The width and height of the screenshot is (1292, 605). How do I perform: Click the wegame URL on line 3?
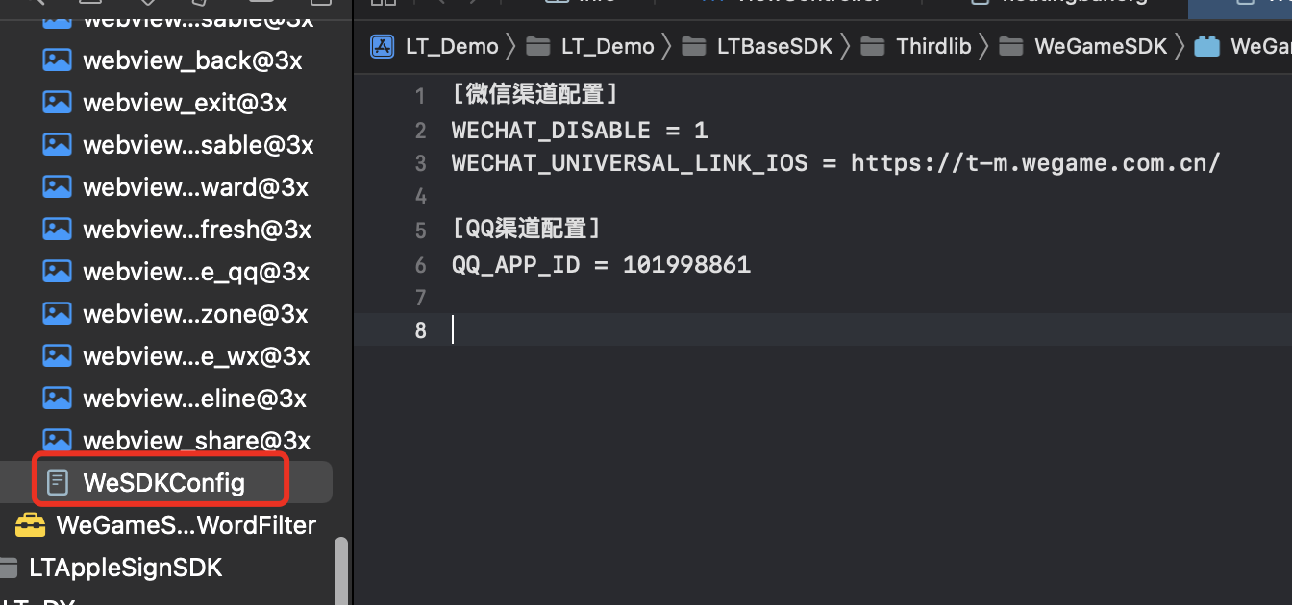1034,163
